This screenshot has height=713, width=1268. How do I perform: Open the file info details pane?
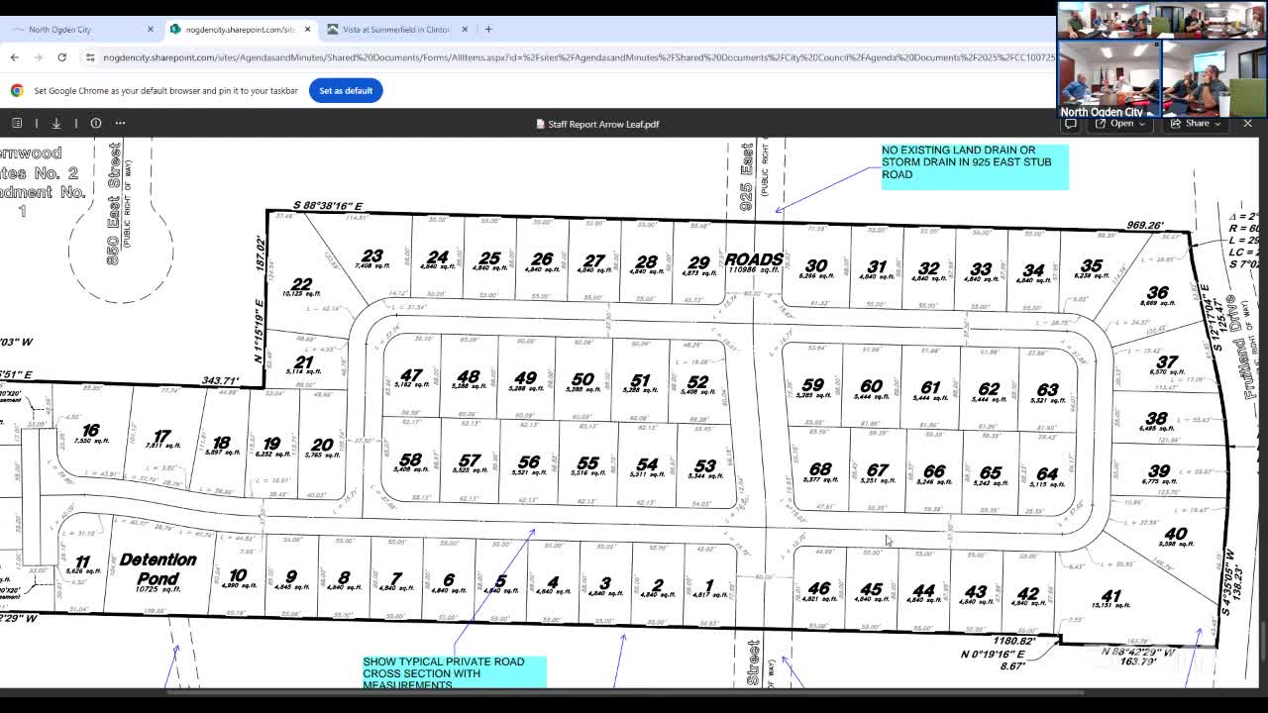tap(96, 123)
